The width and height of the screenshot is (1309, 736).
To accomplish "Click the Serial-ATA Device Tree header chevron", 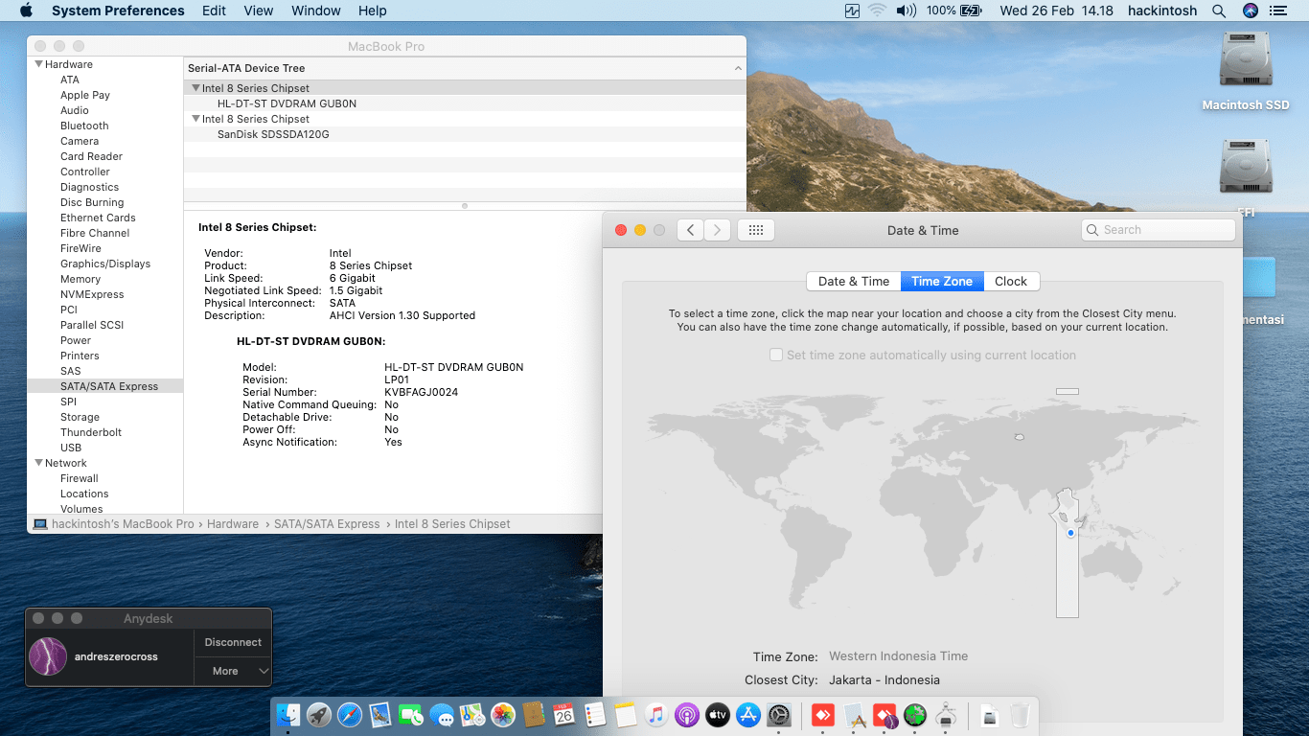I will click(738, 68).
